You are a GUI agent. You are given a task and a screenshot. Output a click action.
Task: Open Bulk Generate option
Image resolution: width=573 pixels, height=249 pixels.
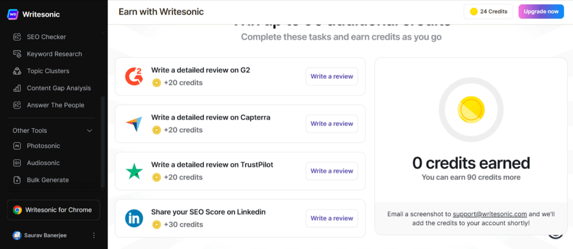[x=41, y=180]
